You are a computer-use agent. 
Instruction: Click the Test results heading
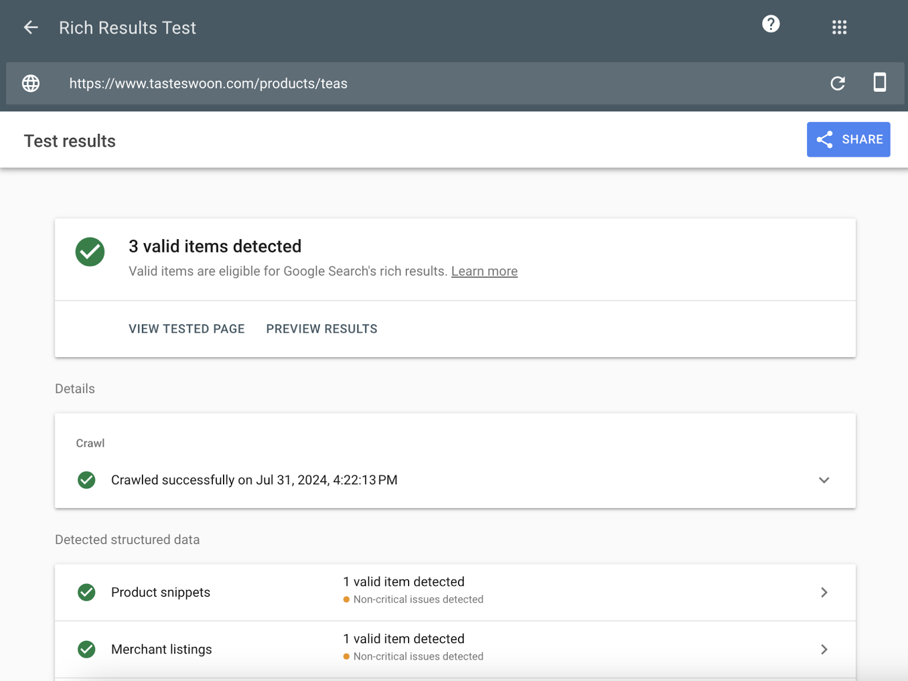(70, 141)
